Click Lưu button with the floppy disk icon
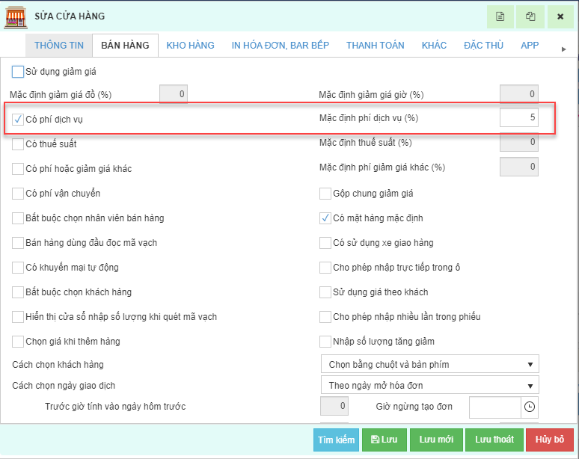 383,440
